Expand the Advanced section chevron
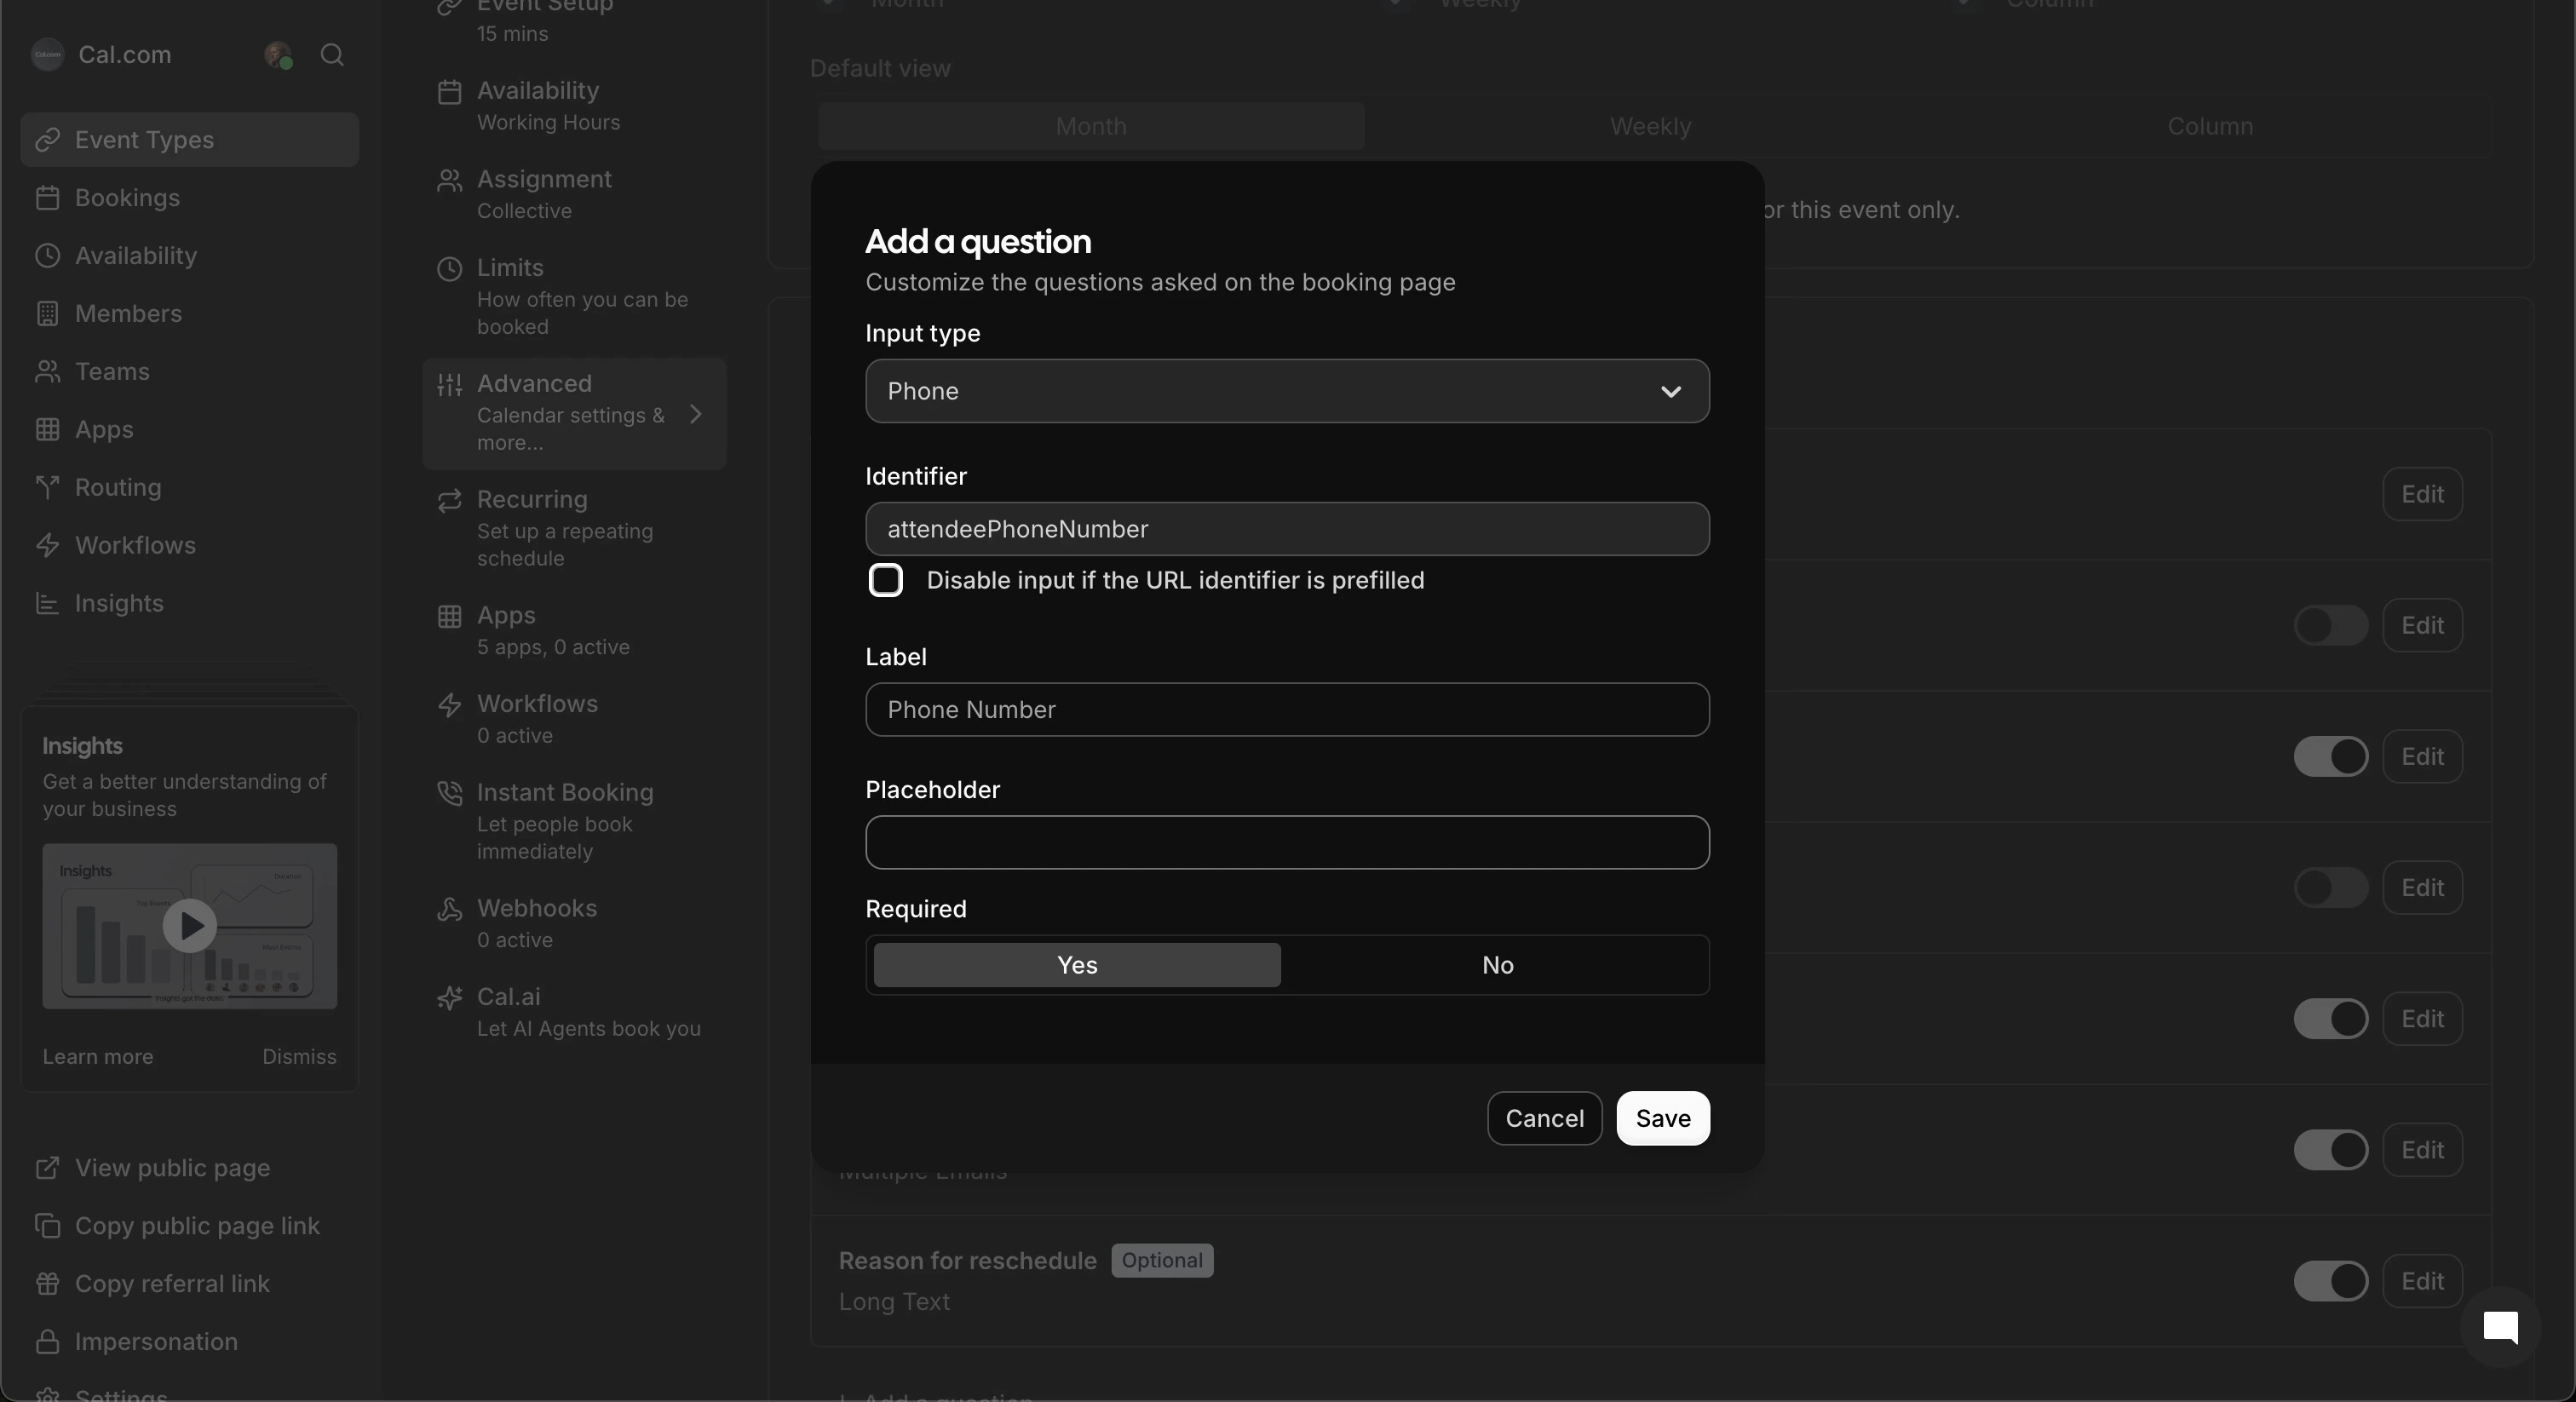The image size is (2576, 1402). coord(696,414)
